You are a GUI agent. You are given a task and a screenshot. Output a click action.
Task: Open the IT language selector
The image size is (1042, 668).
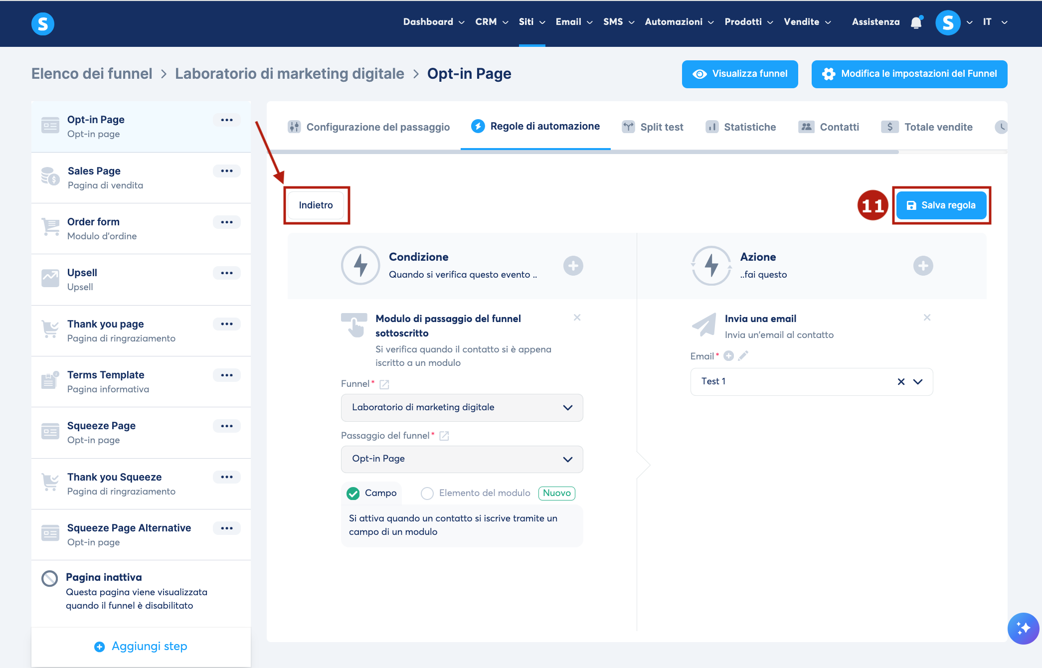(x=995, y=22)
